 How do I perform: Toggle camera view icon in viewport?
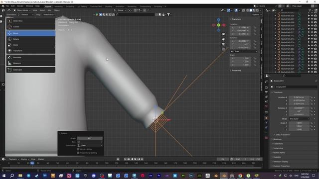point(223,44)
